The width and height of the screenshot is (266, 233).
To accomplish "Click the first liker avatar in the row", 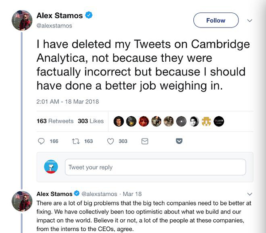I will (x=118, y=121).
